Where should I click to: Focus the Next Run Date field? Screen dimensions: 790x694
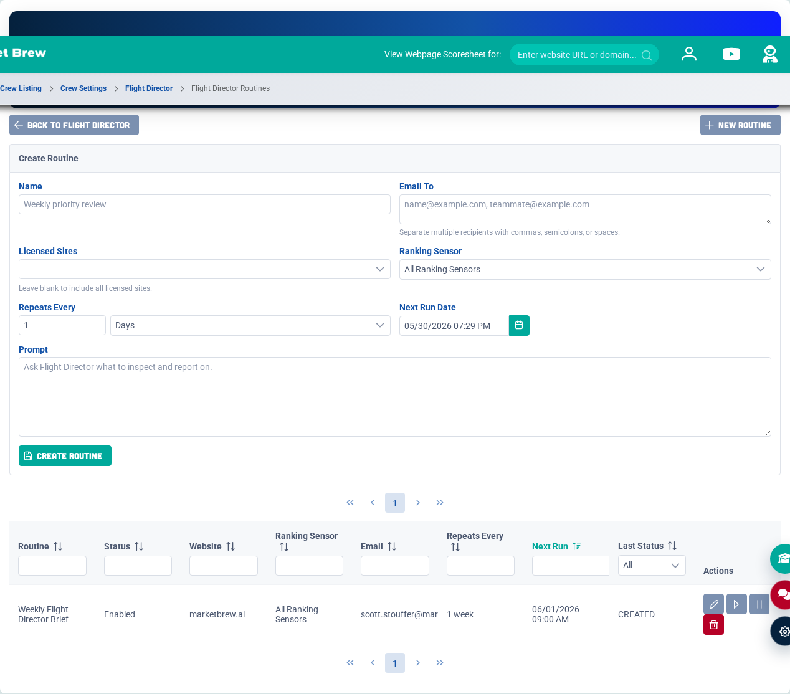tap(454, 325)
